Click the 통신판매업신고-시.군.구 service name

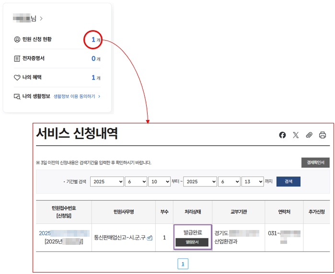coord(120,238)
